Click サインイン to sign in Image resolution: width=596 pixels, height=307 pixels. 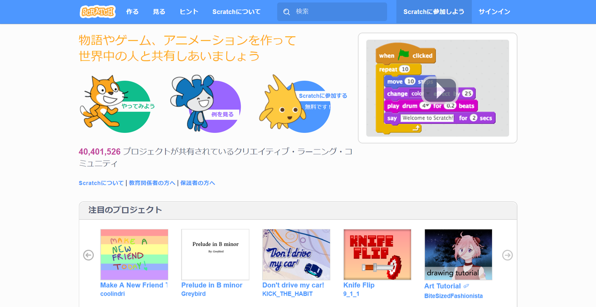coord(494,12)
